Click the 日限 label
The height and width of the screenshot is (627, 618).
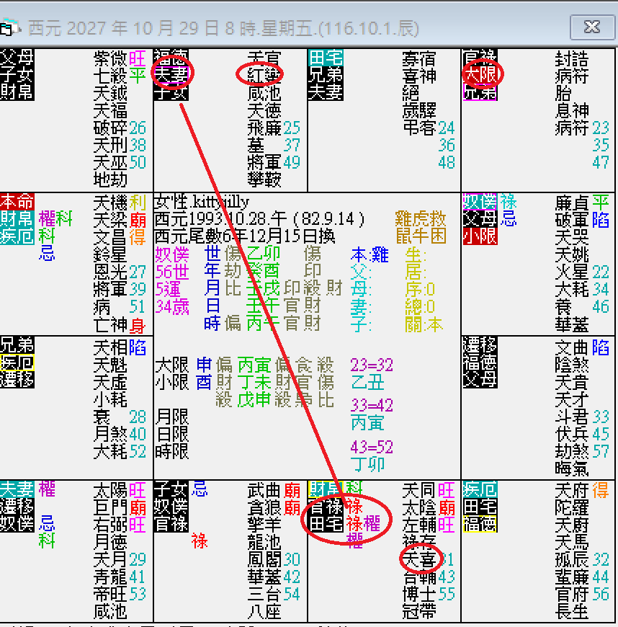172,435
